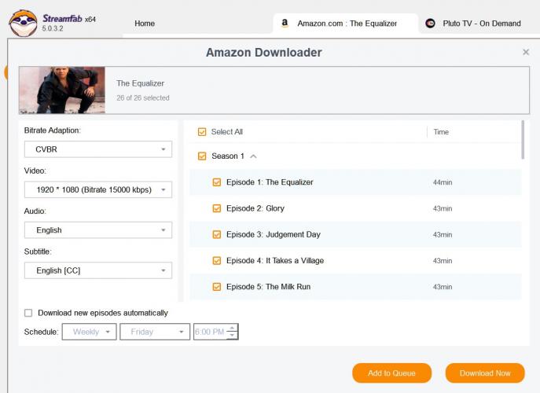
Task: Click The Equalizer poster thumbnail
Action: point(62,90)
